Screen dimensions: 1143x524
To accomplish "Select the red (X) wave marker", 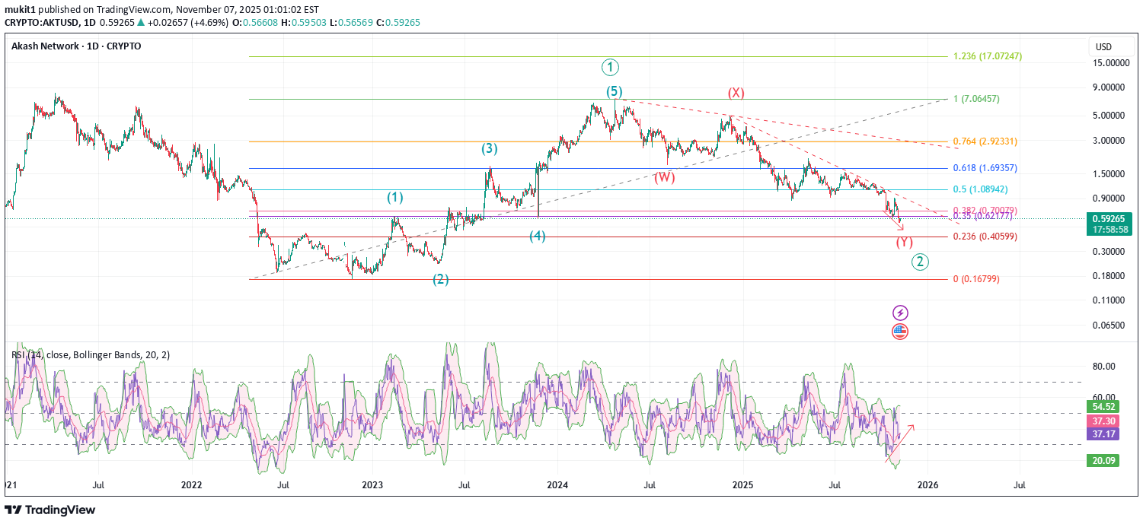I will click(x=736, y=93).
